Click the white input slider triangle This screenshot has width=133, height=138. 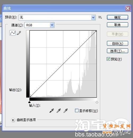[x=97, y=102]
